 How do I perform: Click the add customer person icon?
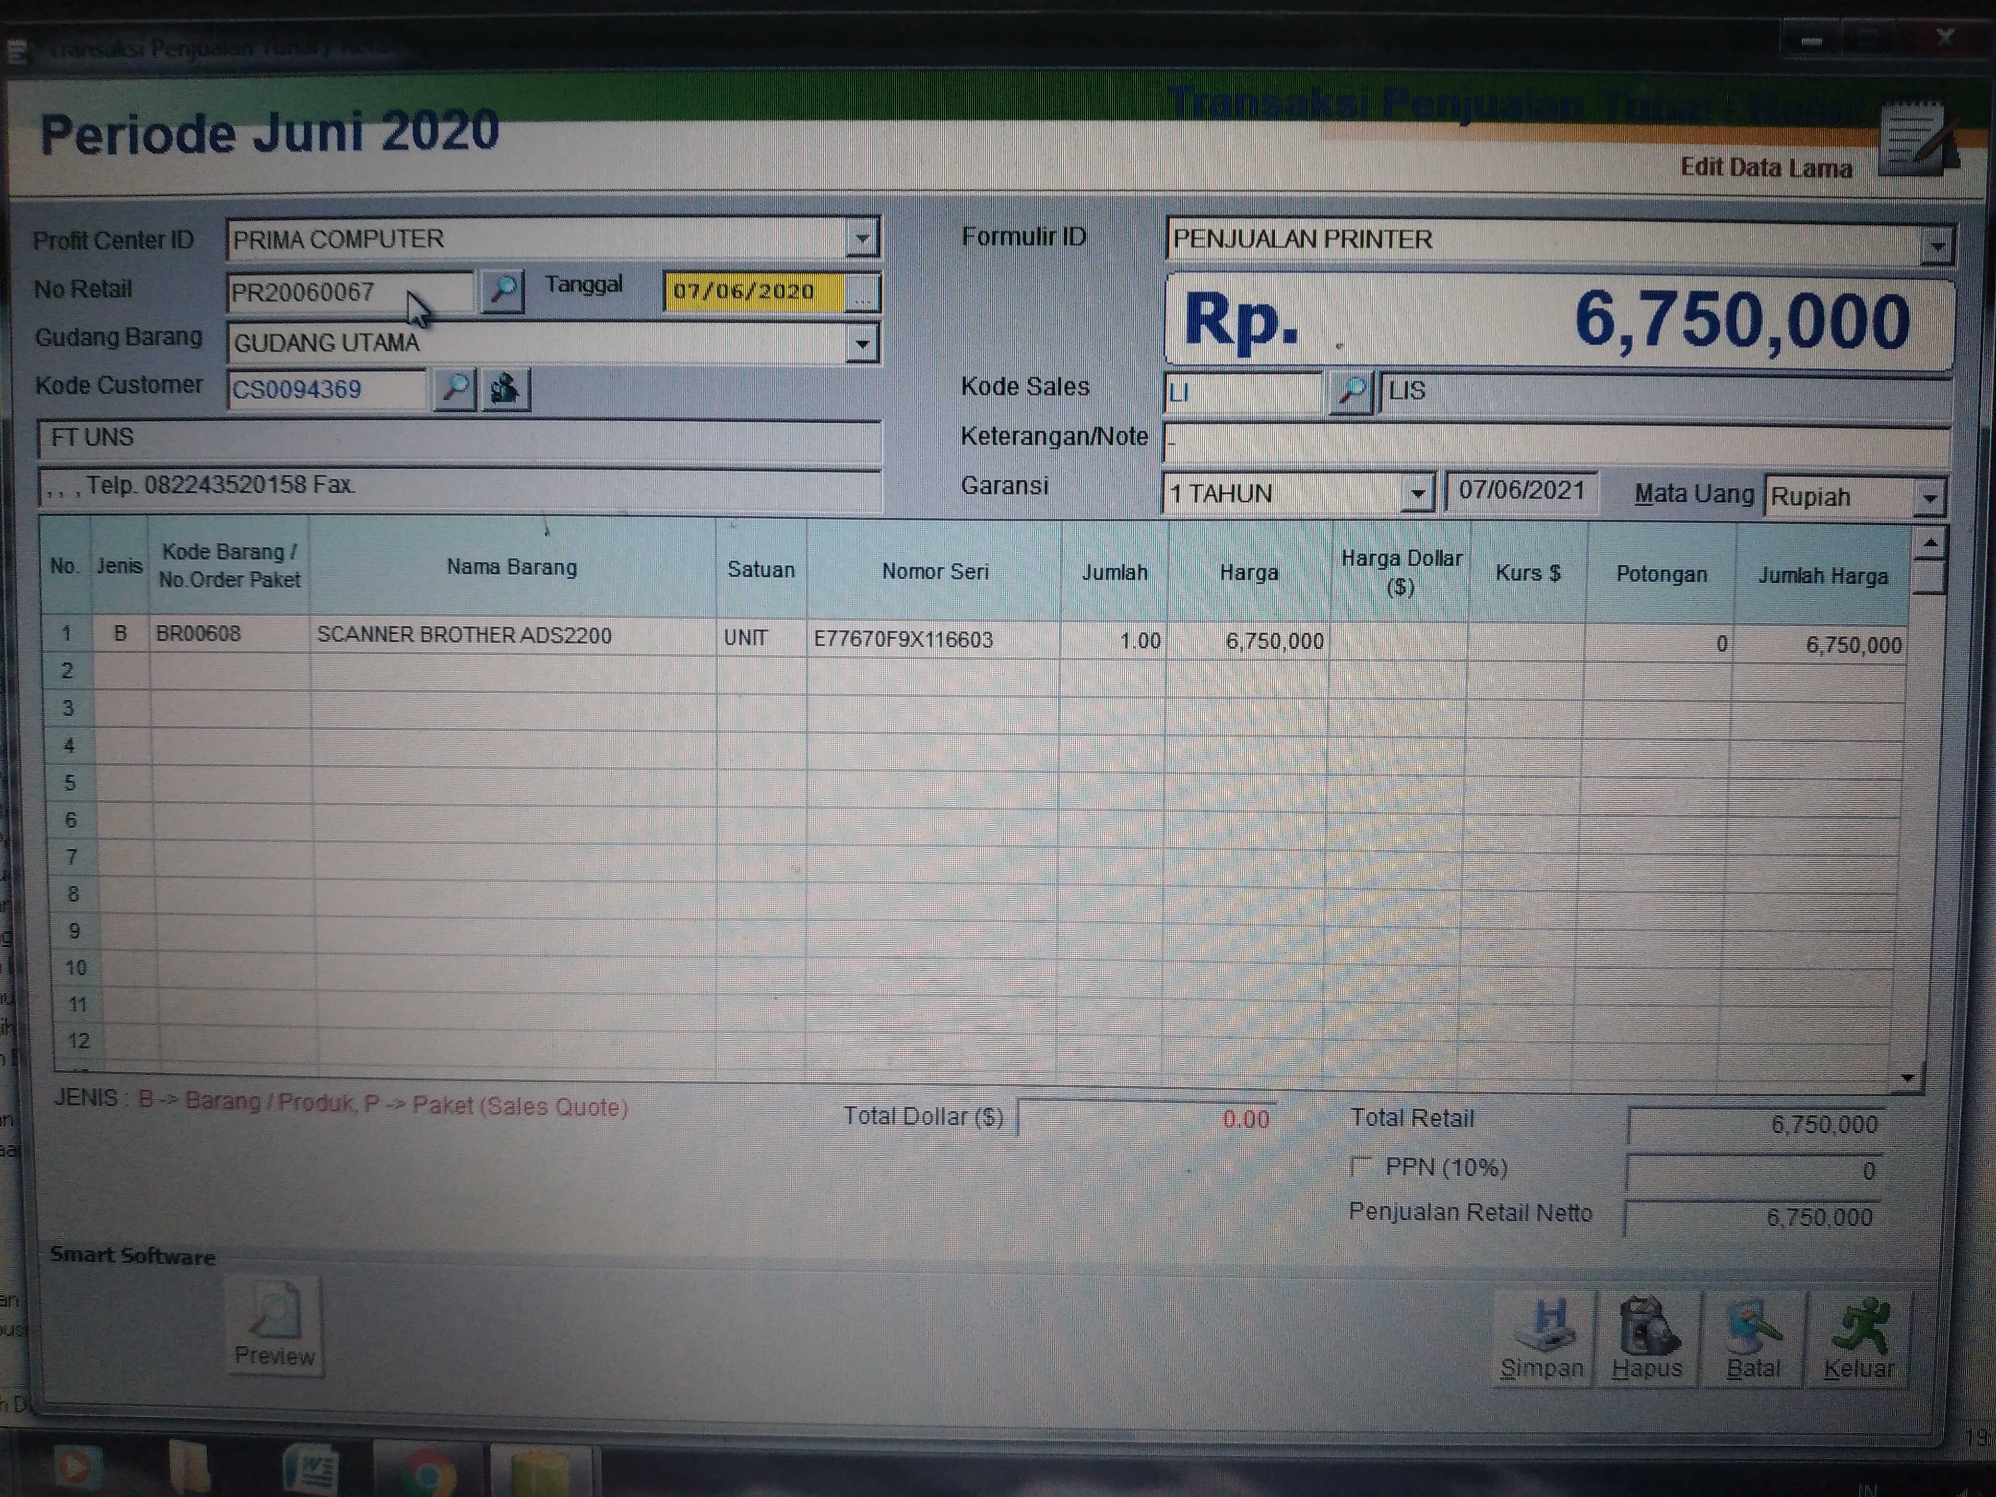[x=505, y=390]
